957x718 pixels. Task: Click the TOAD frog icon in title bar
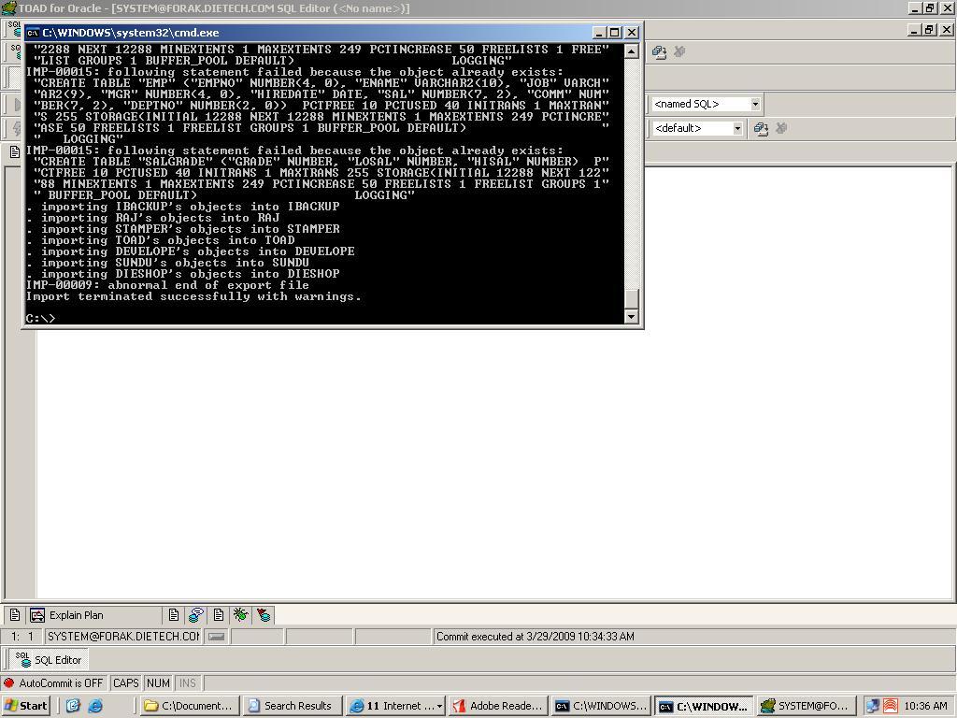(x=8, y=7)
